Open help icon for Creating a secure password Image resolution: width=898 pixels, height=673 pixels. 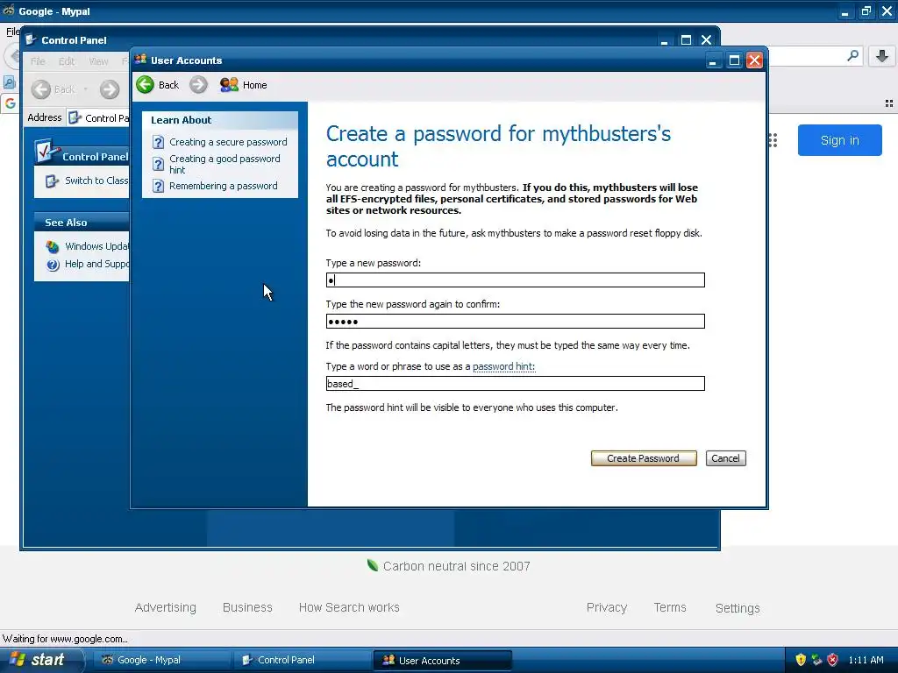159,142
